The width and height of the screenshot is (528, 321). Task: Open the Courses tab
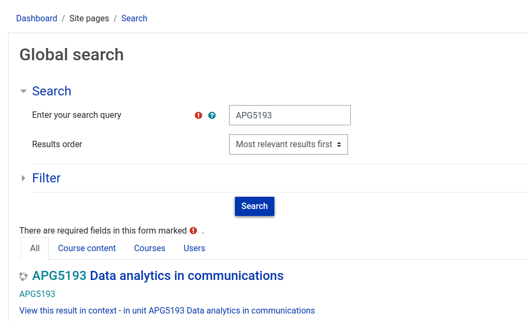pyautogui.click(x=149, y=248)
